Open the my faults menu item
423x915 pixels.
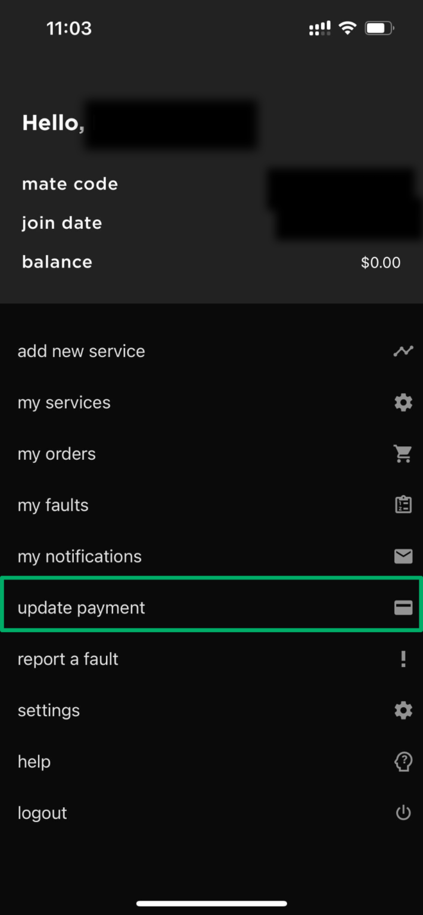[53, 505]
